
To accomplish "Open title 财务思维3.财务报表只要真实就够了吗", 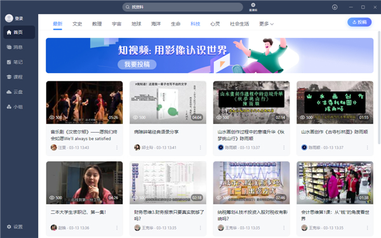I will click(169, 215).
